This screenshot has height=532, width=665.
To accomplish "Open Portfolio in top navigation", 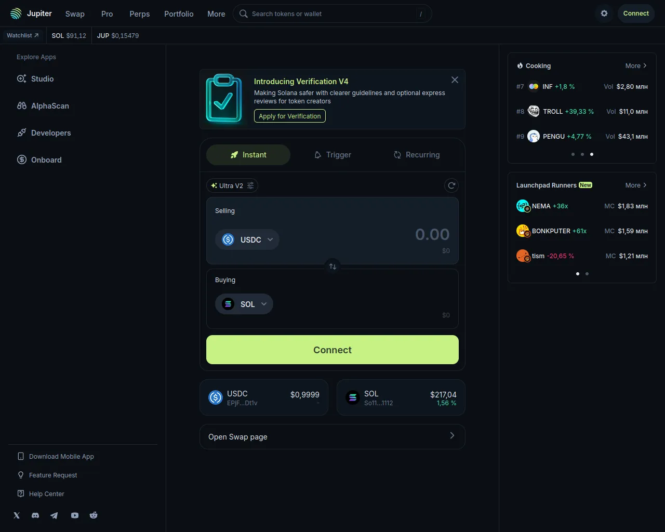I will (179, 14).
